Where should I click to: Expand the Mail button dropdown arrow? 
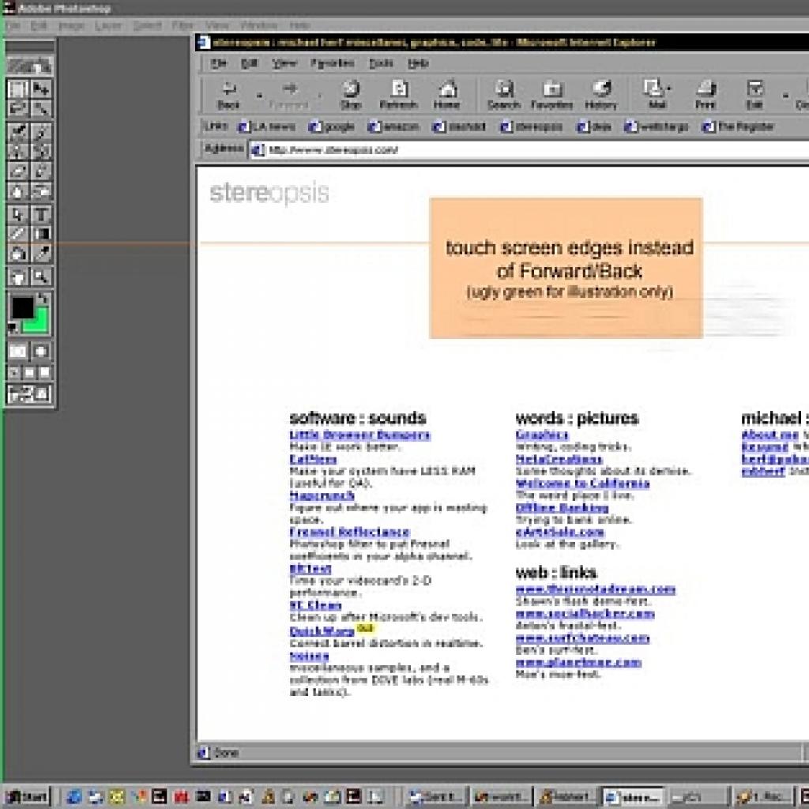tap(669, 88)
